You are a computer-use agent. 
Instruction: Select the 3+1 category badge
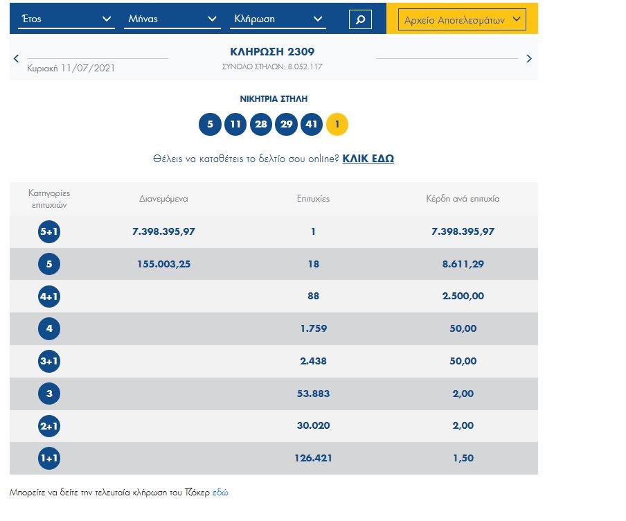click(x=49, y=361)
